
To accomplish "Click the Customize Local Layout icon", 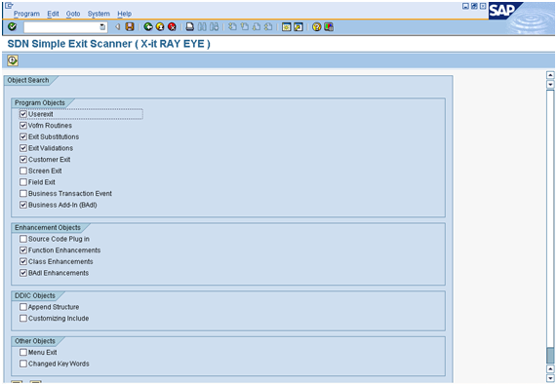I will tap(329, 26).
